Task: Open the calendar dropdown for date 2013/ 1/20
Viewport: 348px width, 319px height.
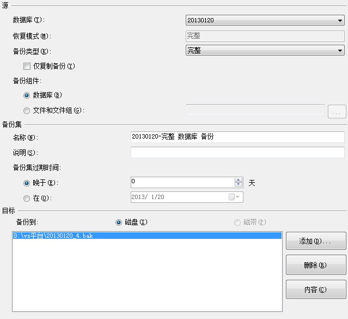Action: click(234, 197)
